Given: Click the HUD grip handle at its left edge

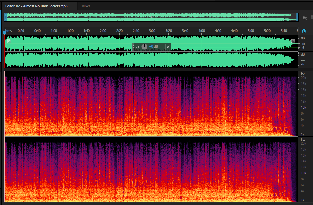Looking at the screenshot, I should click(133, 47).
